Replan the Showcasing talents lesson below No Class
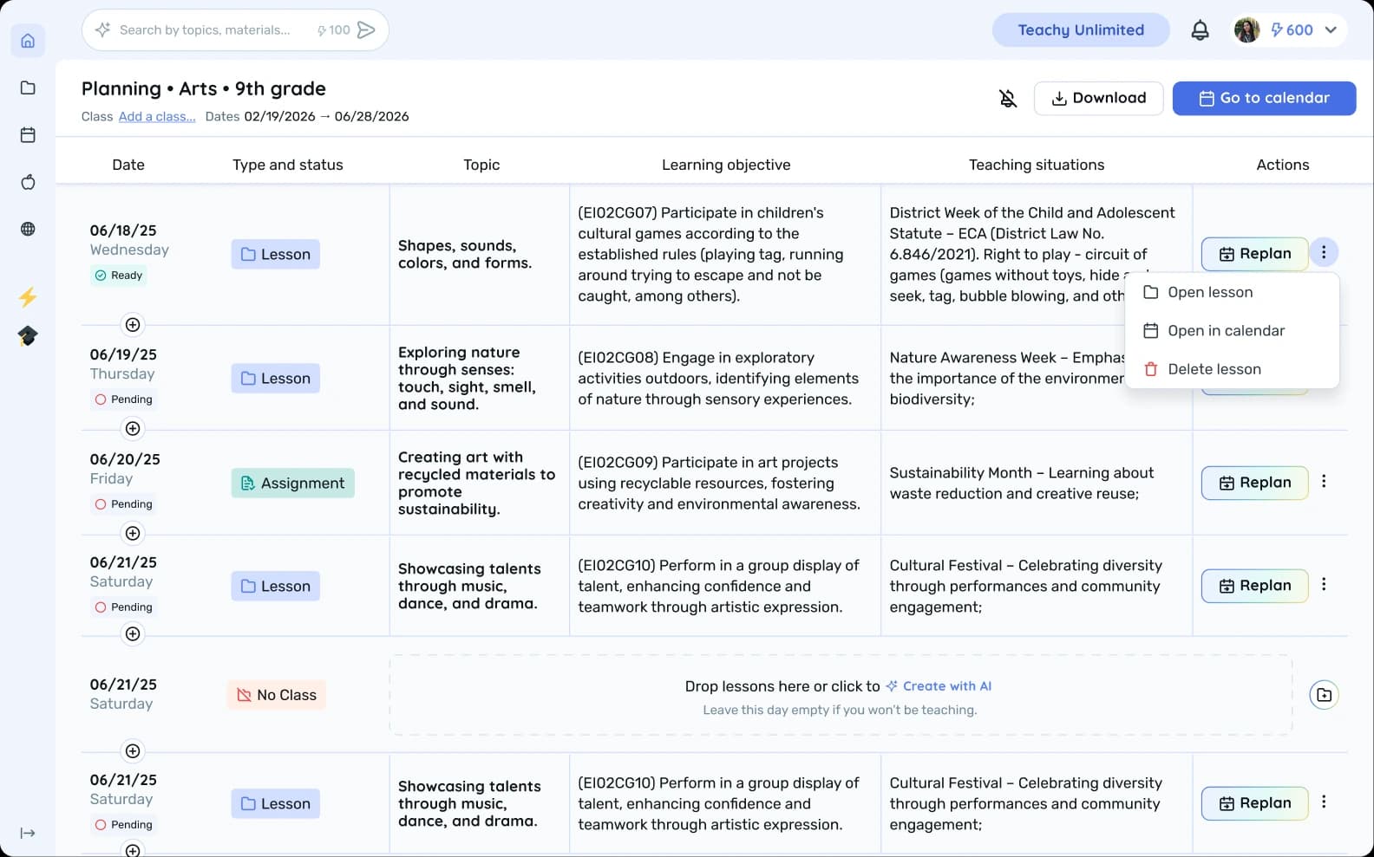Viewport: 1374px width, 857px height. click(x=1254, y=803)
